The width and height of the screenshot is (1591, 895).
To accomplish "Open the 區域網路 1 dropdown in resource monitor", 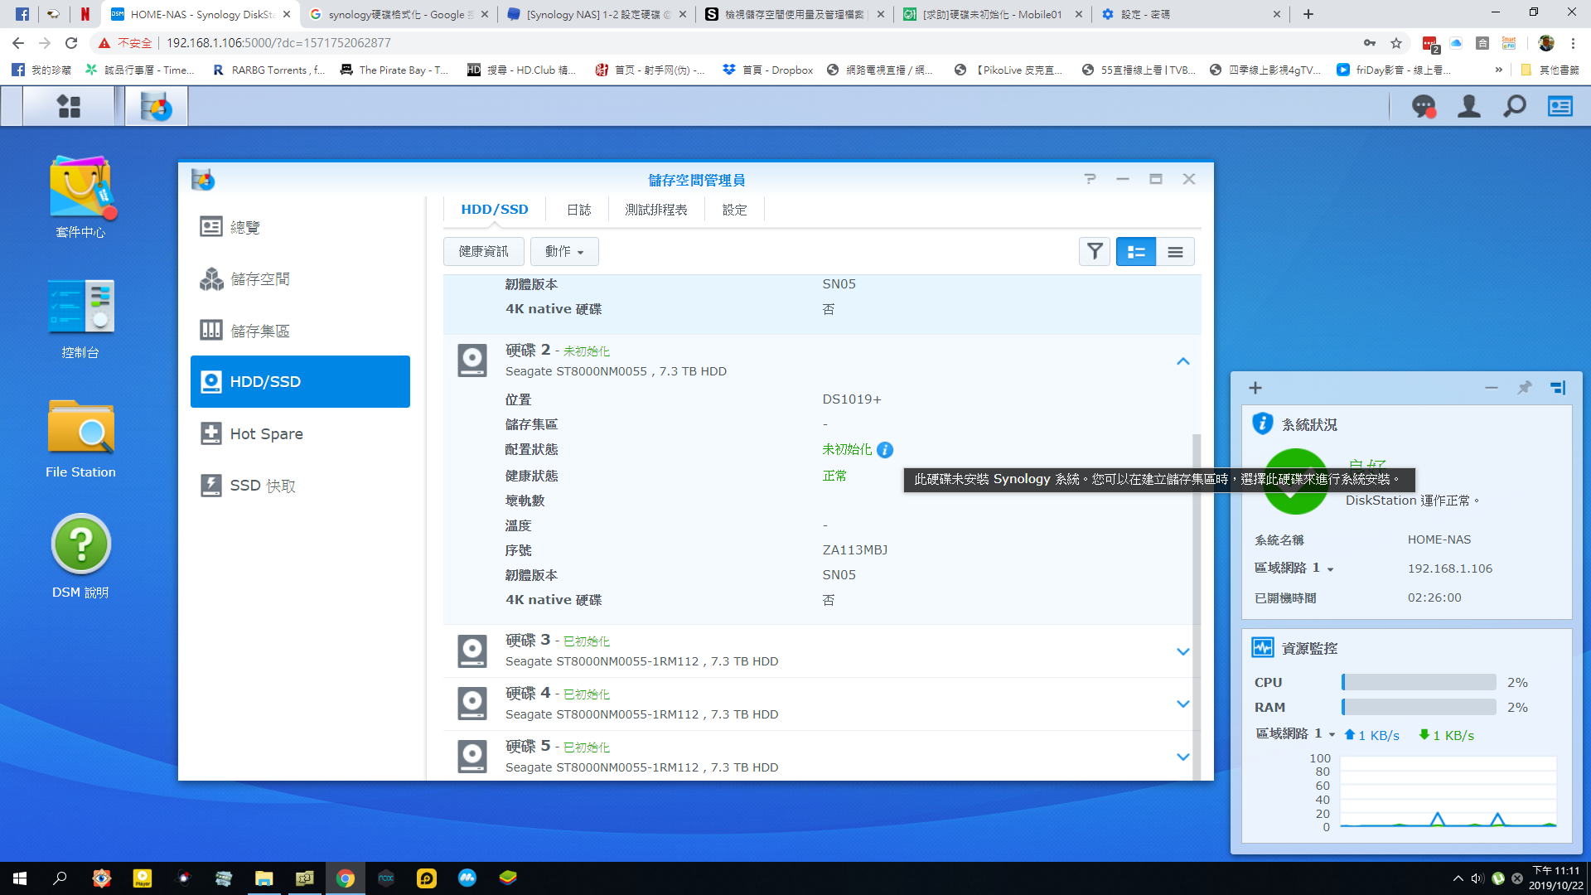I will [x=1332, y=735].
